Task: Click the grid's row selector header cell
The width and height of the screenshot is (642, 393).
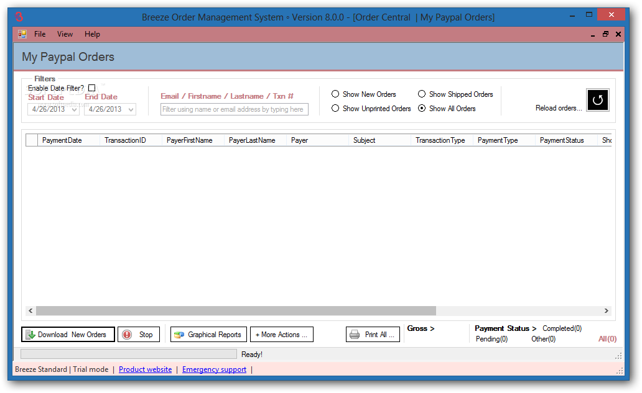Action: coord(32,140)
